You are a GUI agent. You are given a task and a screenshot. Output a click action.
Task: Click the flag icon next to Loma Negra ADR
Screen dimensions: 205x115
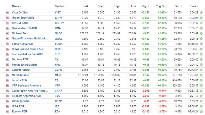tap(7, 44)
